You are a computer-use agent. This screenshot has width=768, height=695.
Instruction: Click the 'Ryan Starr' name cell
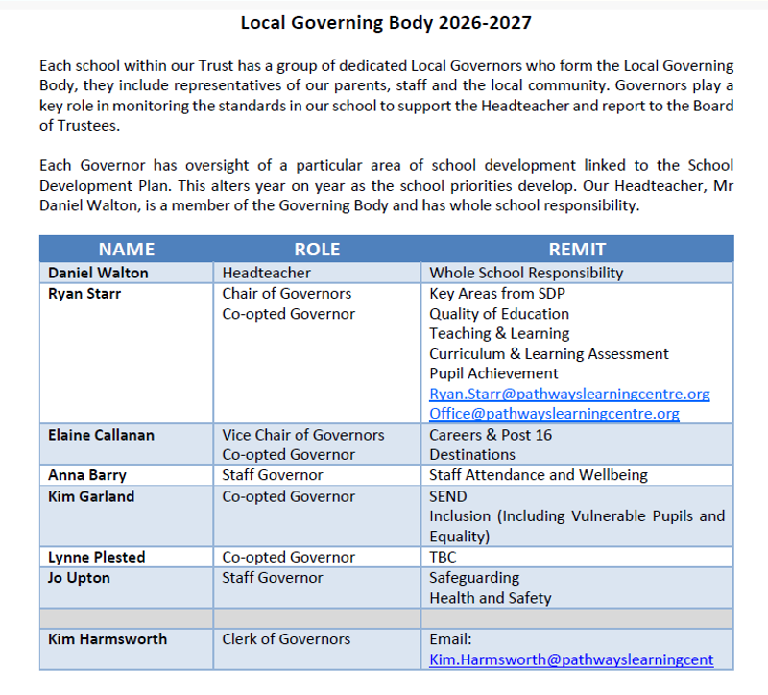pyautogui.click(x=127, y=353)
